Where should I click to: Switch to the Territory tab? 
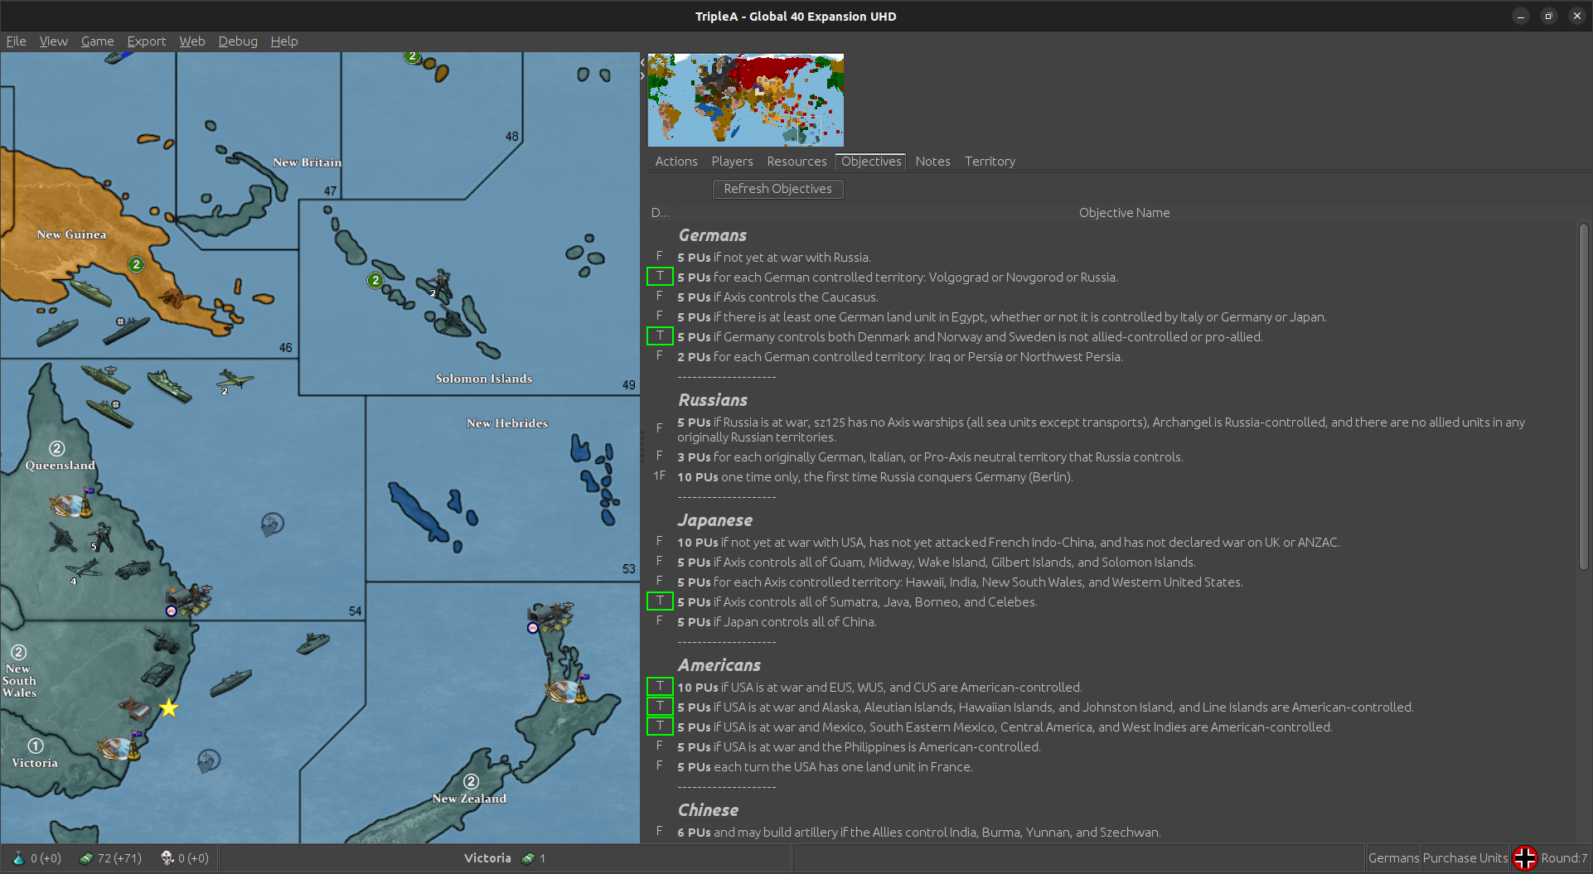coord(990,162)
